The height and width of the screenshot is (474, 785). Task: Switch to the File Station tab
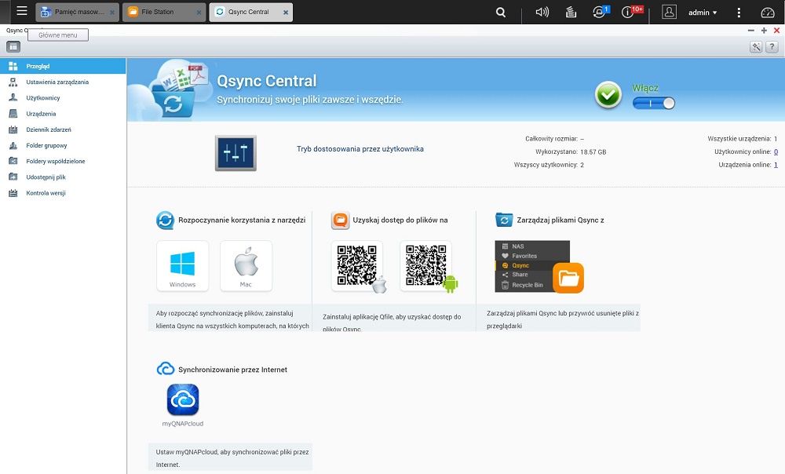(164, 12)
